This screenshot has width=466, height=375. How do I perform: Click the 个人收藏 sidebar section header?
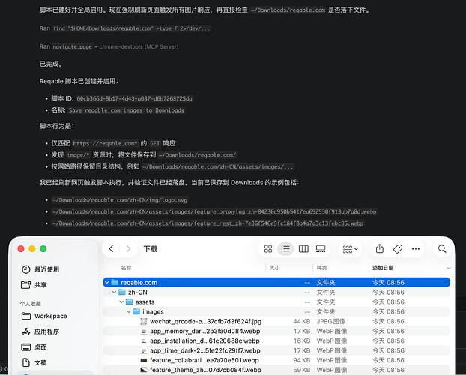point(30,303)
